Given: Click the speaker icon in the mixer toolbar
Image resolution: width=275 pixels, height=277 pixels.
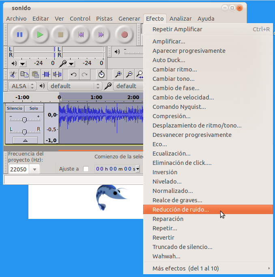Looking at the screenshot, I should pos(117,52).
